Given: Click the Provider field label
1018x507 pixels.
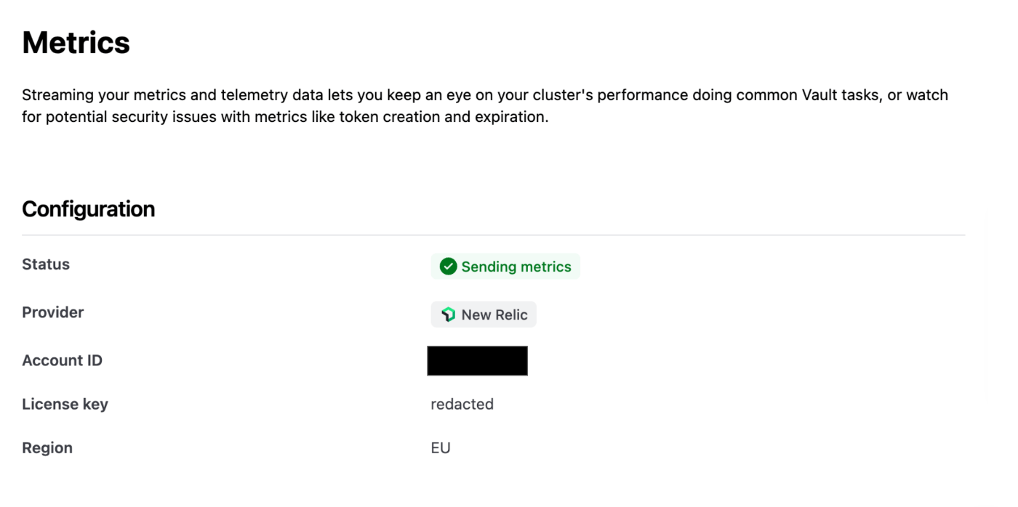Looking at the screenshot, I should click(x=52, y=312).
